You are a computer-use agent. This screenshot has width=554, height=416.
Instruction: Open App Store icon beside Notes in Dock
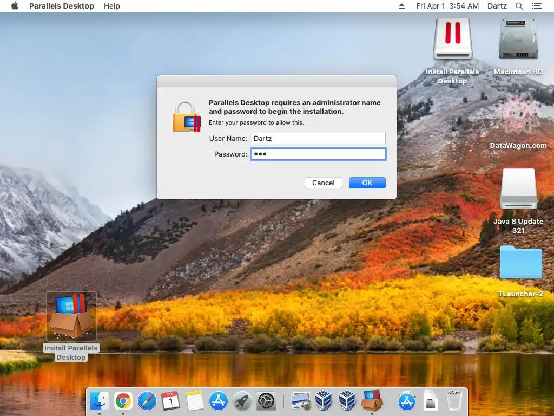(219, 401)
